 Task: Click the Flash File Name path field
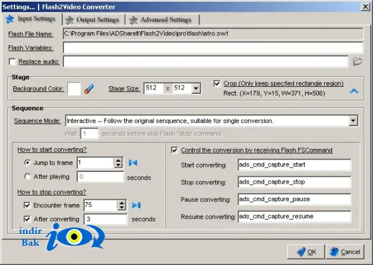coord(213,34)
